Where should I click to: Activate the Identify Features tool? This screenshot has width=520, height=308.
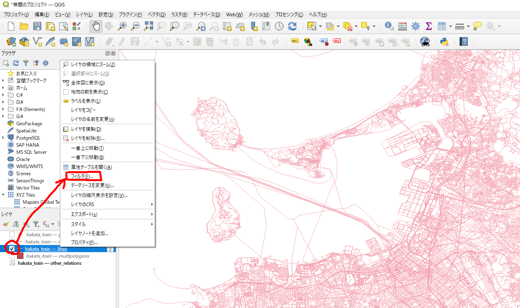coord(390,26)
